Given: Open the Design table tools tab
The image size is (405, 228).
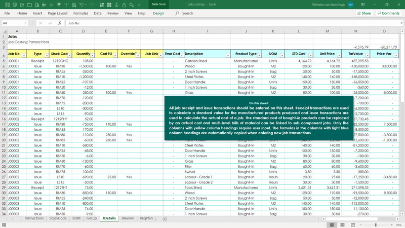Looking at the screenshot, I should 158,13.
